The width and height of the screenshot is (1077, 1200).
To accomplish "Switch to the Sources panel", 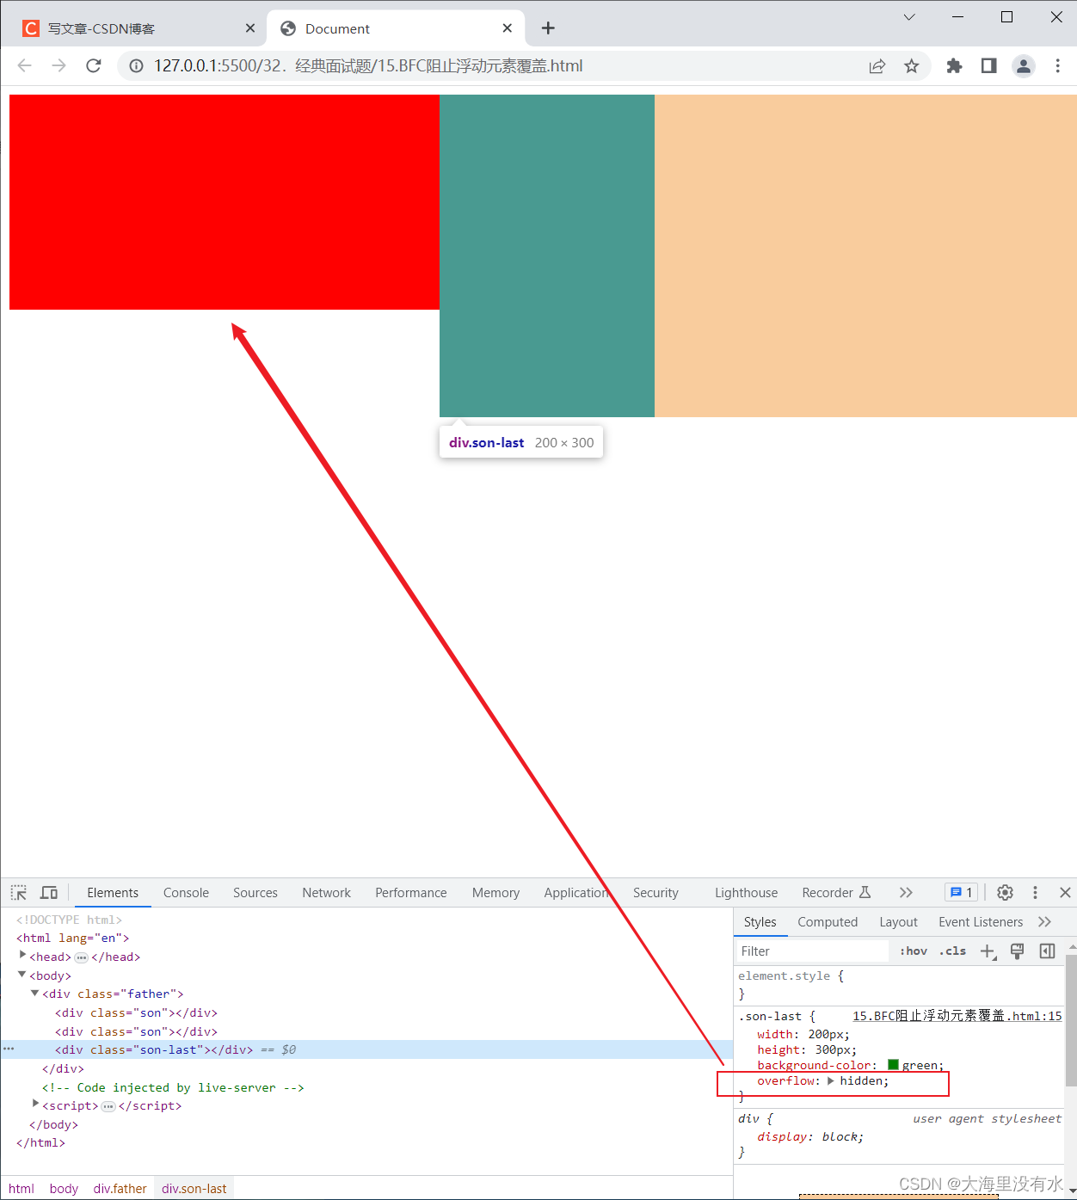I will 255,893.
